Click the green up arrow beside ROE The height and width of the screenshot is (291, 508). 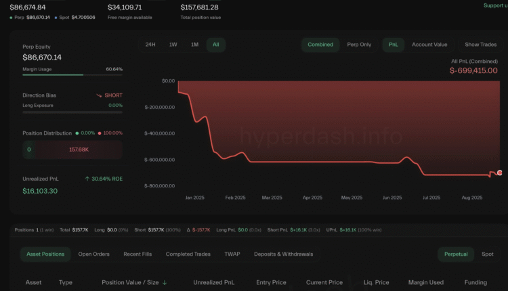point(87,179)
